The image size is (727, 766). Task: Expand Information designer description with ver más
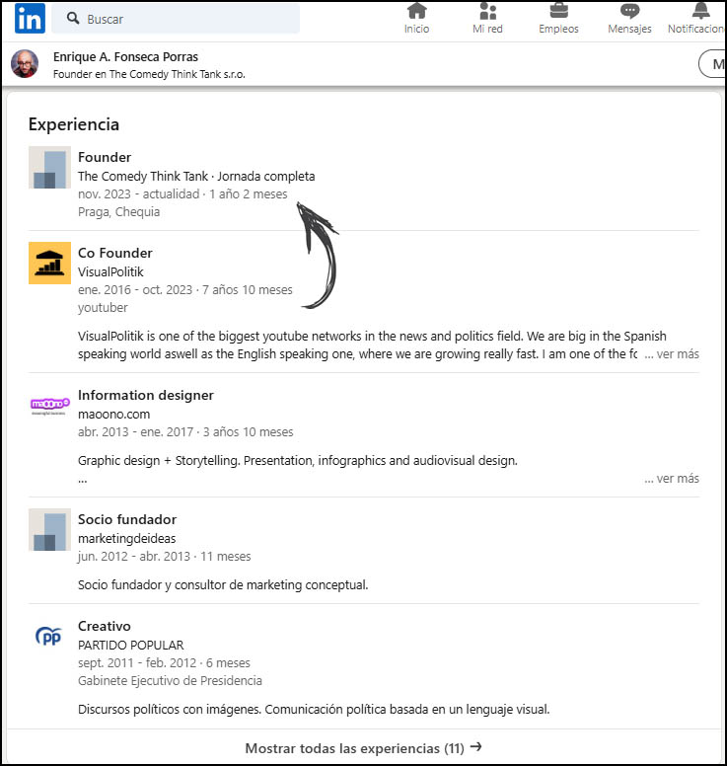672,478
